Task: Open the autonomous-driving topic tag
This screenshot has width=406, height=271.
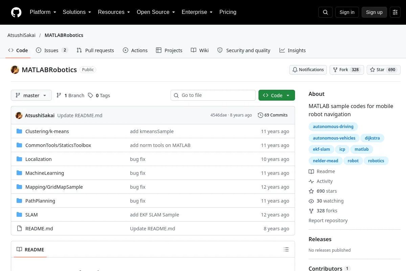Action: [x=333, y=127]
